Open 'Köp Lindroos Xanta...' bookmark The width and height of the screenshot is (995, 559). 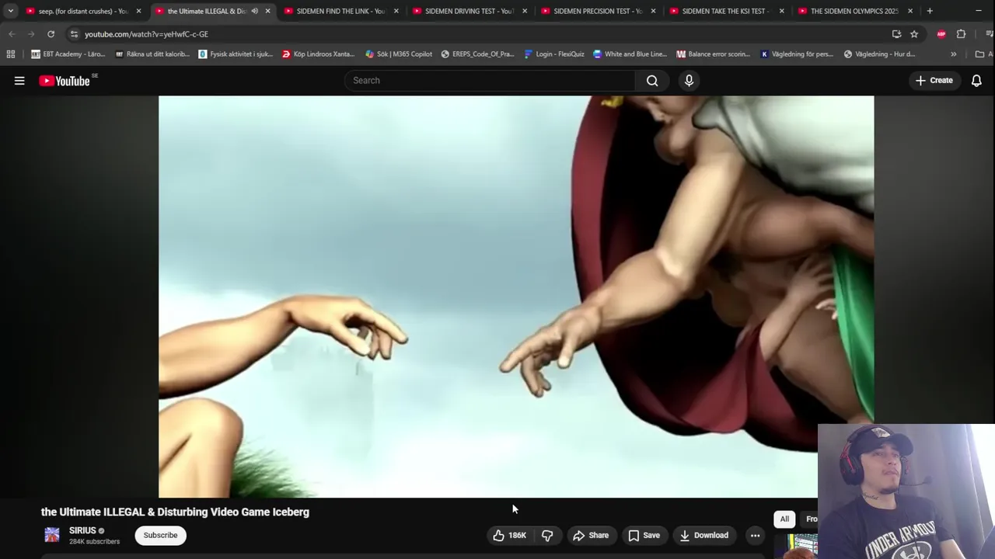(319, 54)
